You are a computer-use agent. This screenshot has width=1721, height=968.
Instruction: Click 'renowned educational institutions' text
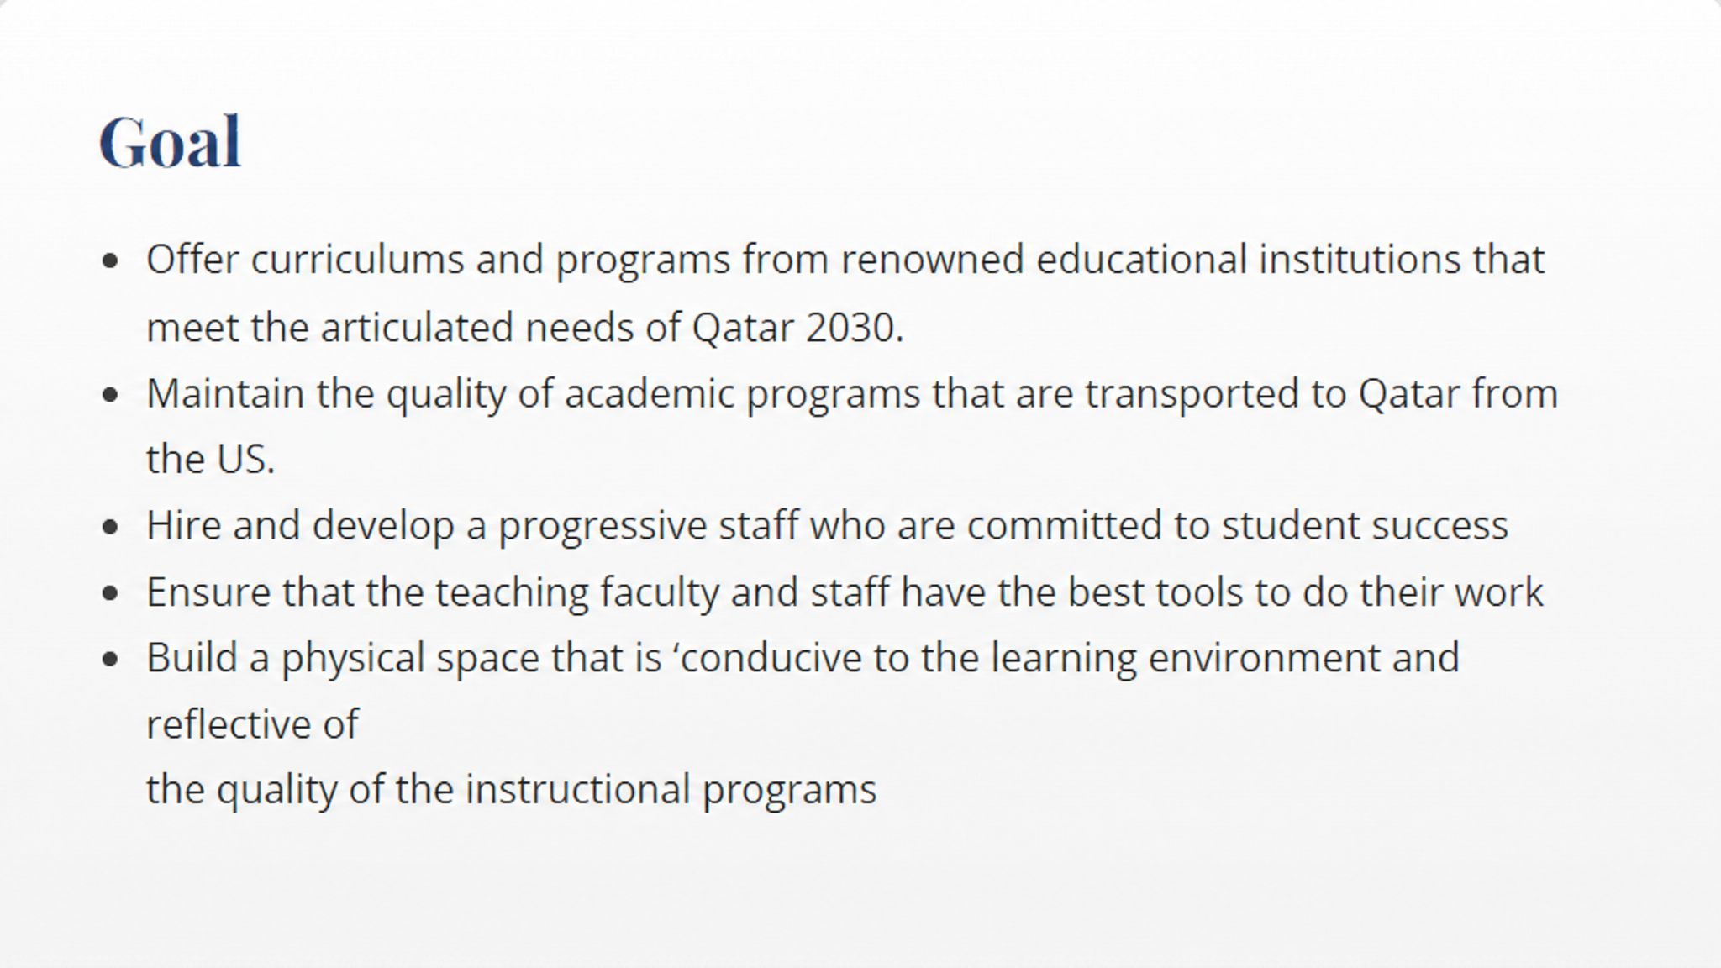(1192, 260)
